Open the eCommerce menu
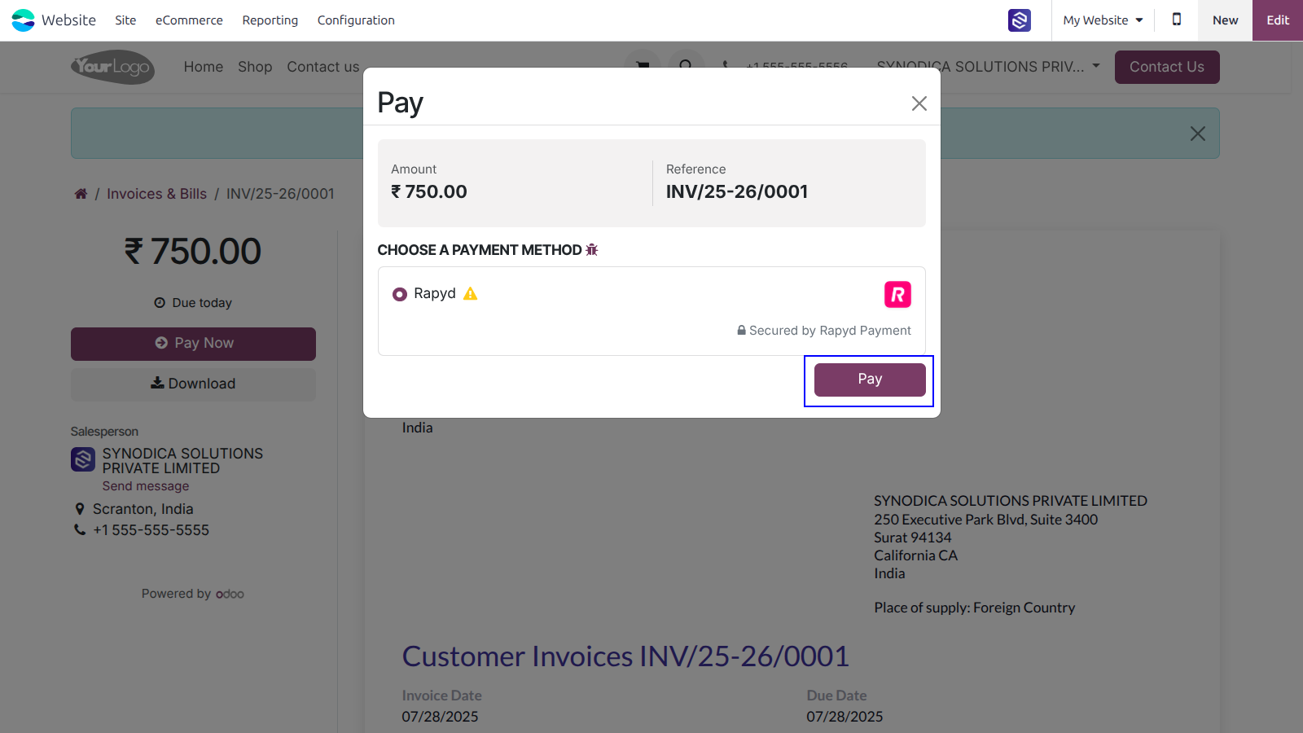The height and width of the screenshot is (733, 1303). (x=189, y=20)
